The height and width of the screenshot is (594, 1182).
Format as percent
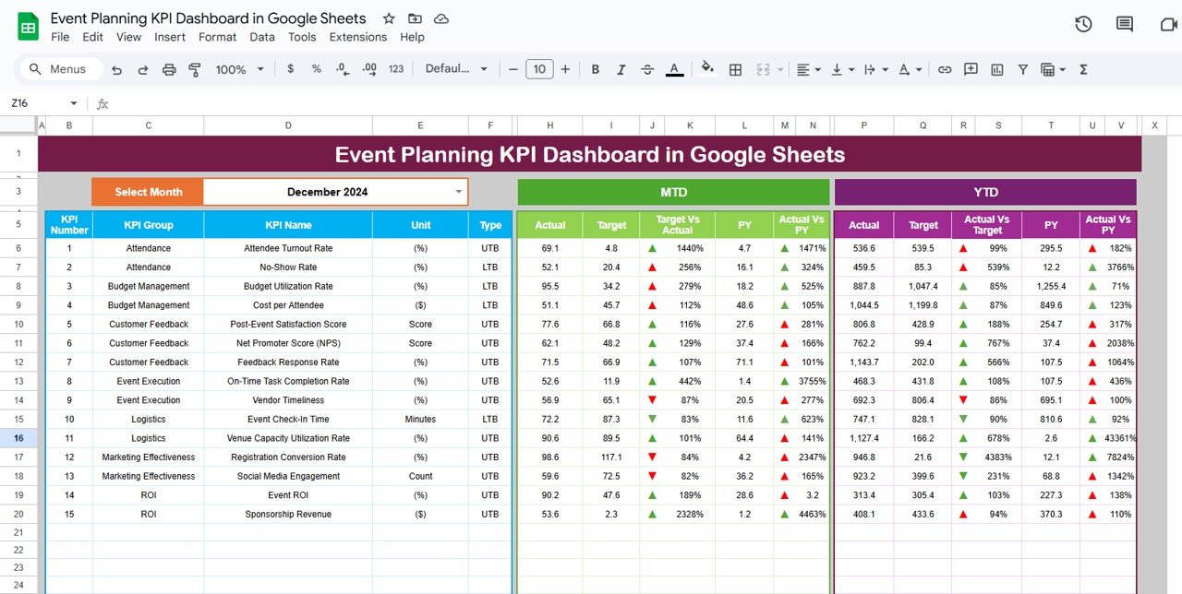317,69
